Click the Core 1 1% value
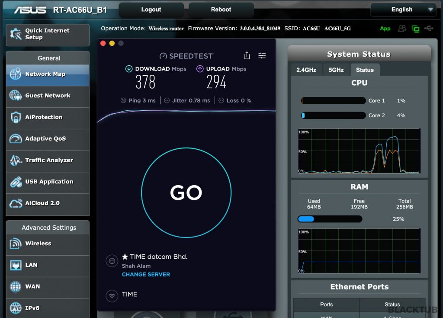 (401, 101)
